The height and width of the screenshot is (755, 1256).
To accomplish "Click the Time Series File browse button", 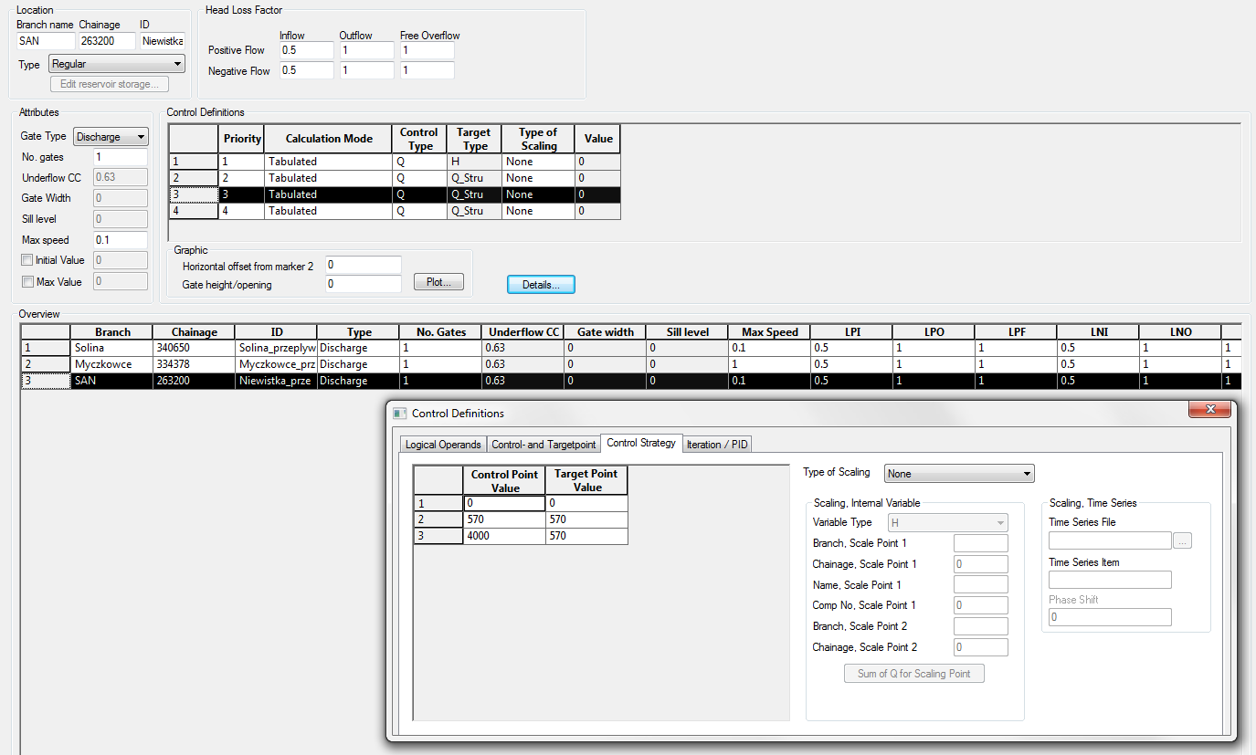I will tap(1182, 541).
